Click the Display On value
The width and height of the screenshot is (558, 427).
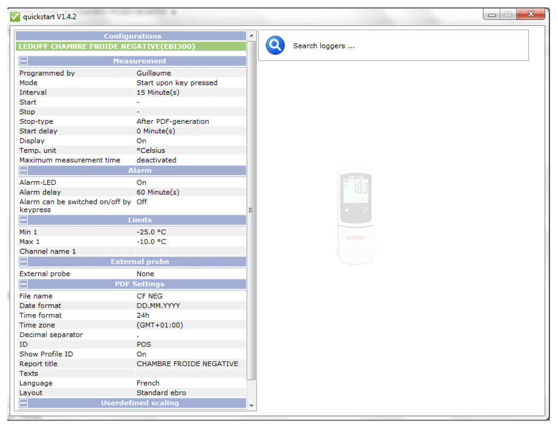pos(141,141)
